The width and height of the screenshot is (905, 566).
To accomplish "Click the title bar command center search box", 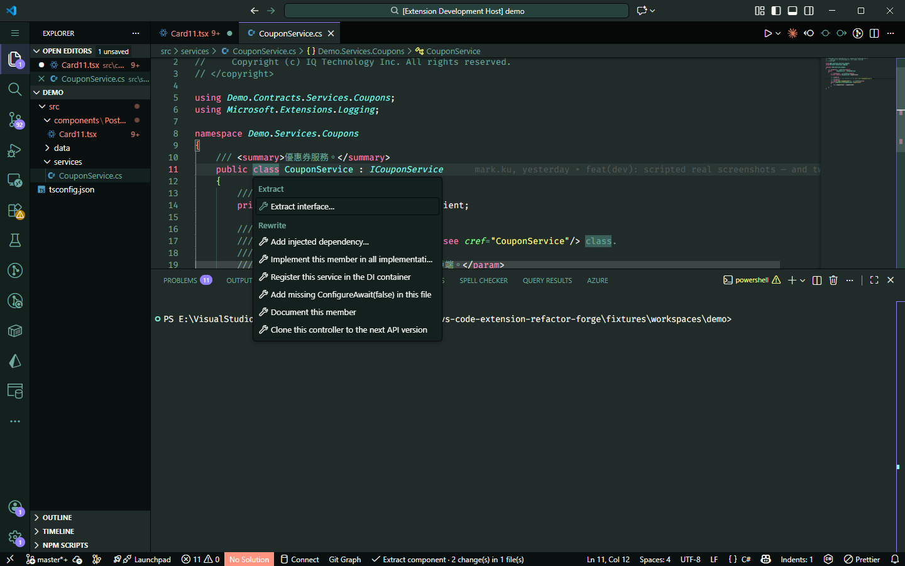I will coord(456,11).
